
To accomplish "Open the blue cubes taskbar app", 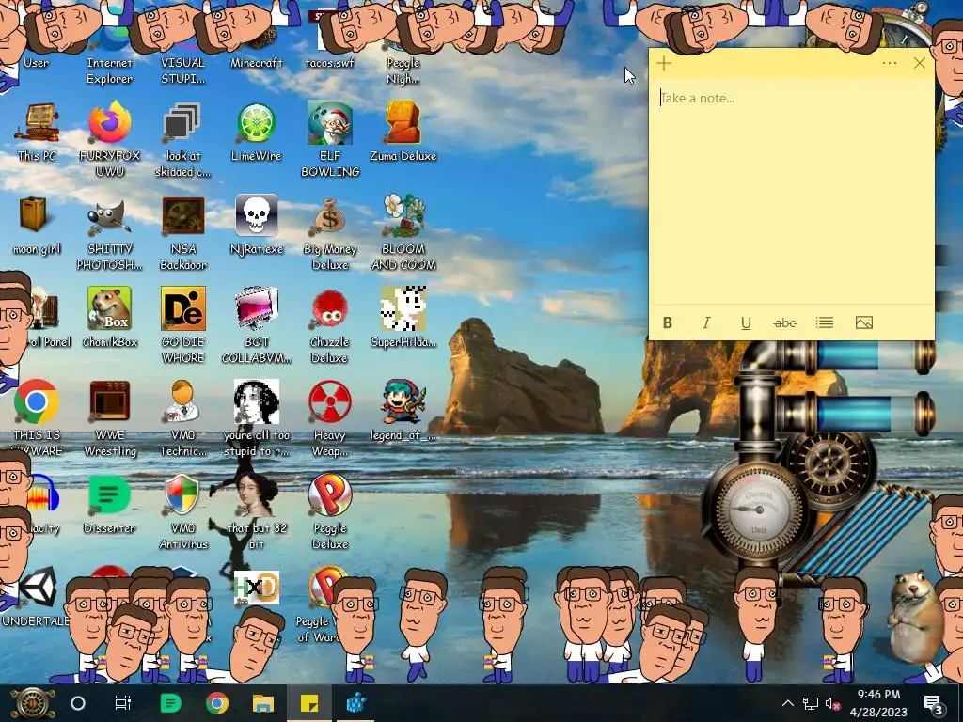I will click(x=356, y=703).
